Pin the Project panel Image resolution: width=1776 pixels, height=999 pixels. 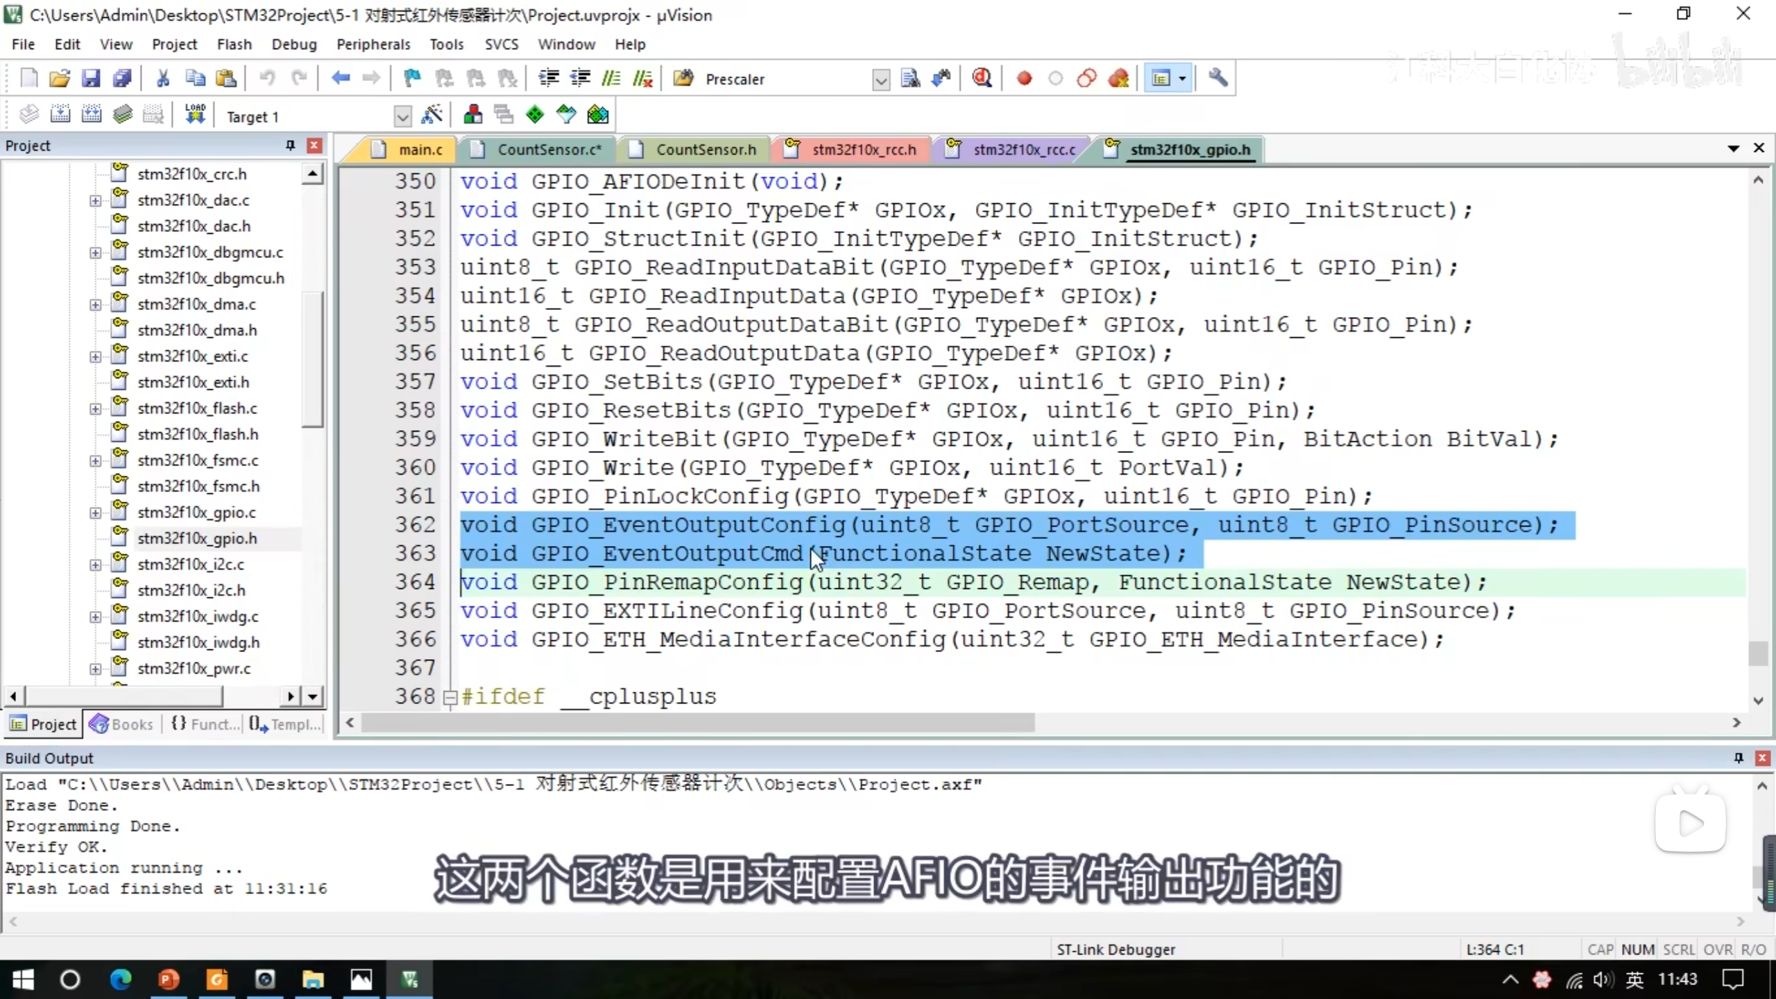290,146
